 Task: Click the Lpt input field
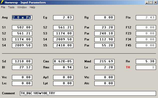point(63,83)
